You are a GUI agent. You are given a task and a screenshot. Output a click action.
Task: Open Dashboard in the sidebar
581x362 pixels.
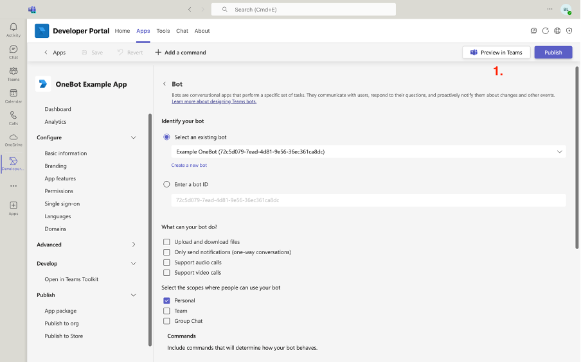click(x=58, y=109)
